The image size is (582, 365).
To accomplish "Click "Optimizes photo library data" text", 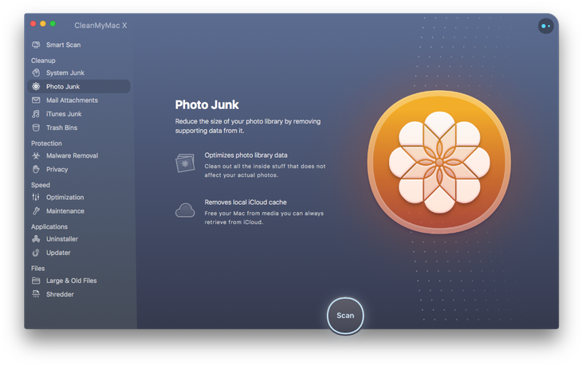I will pos(246,155).
